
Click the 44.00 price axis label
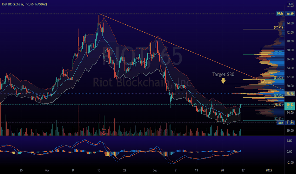tap(290, 23)
